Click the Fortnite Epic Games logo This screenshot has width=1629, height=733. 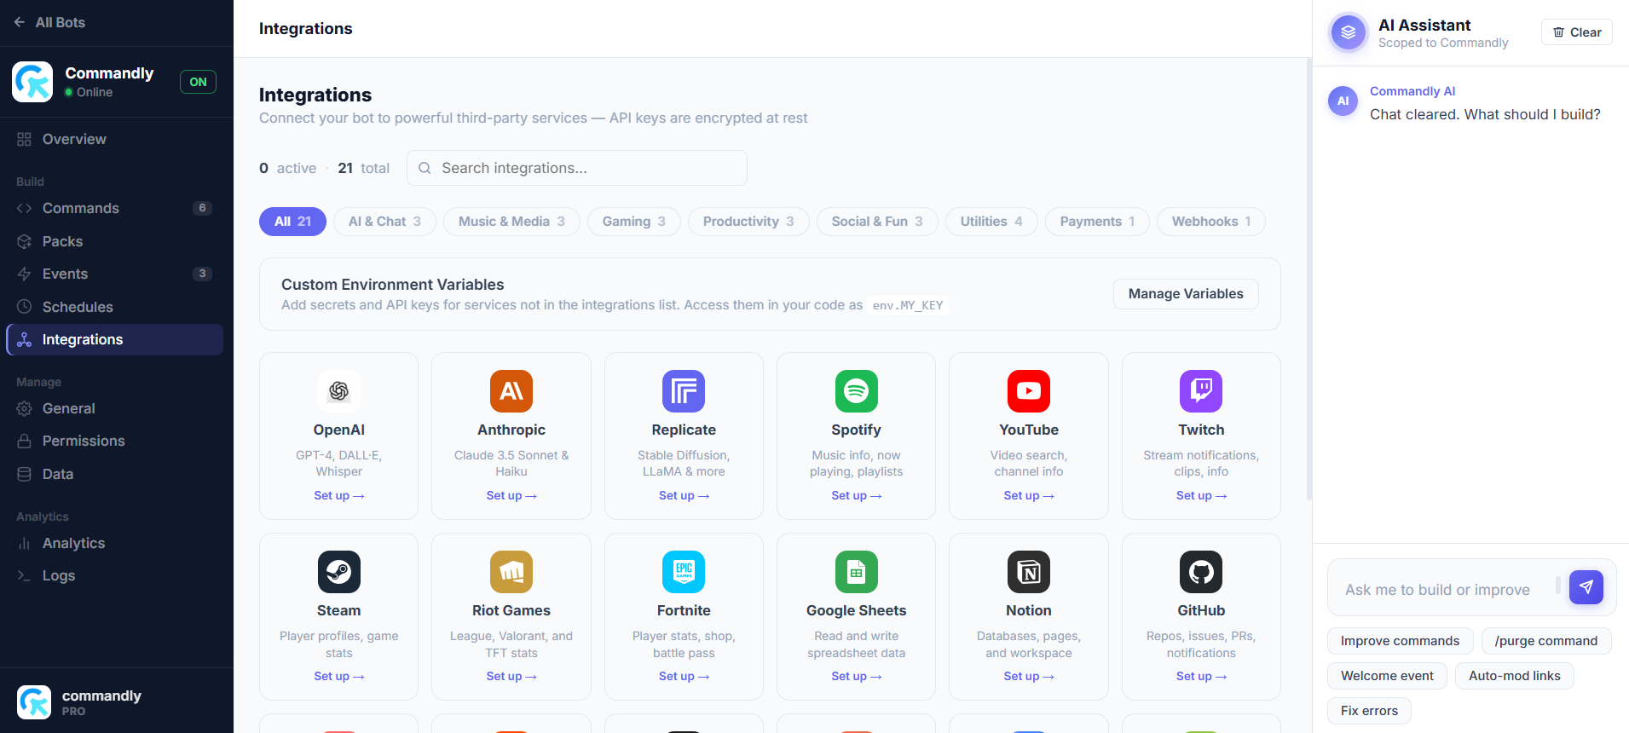[684, 572]
